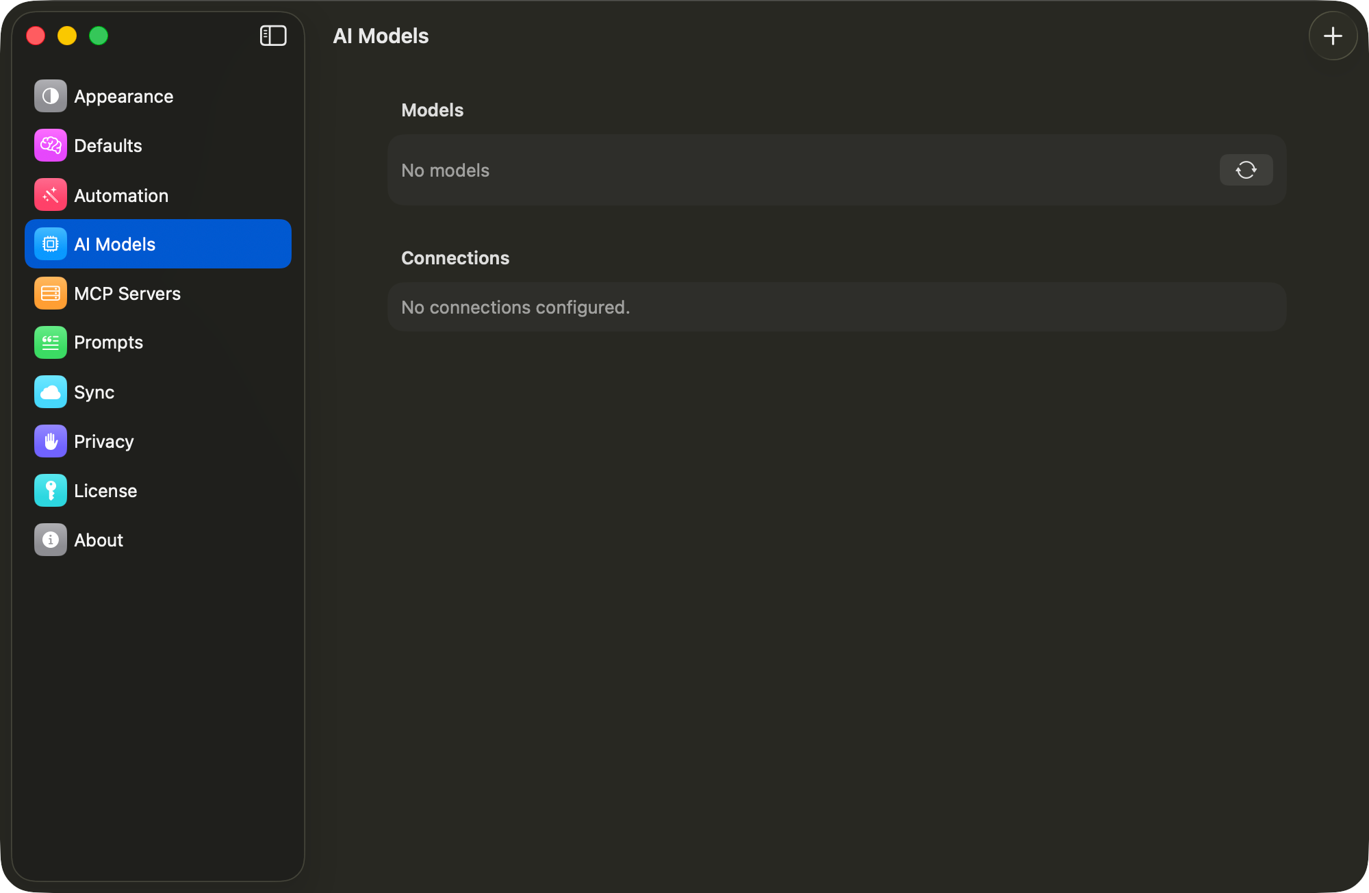1369x893 pixels.
Task: Add a new connection with the plus button
Action: click(x=1333, y=36)
